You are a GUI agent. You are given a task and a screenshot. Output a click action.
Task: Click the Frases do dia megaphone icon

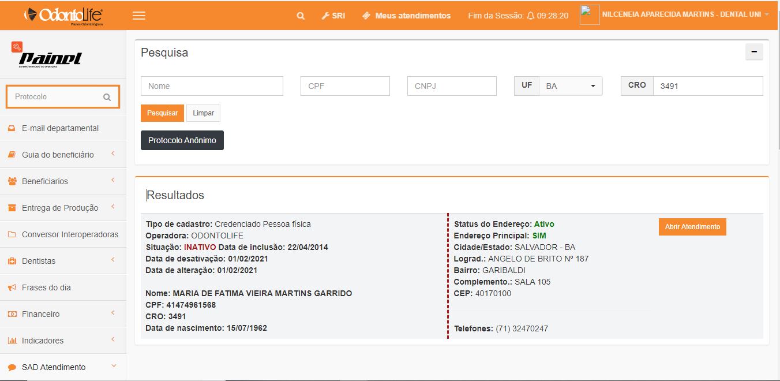[12, 287]
